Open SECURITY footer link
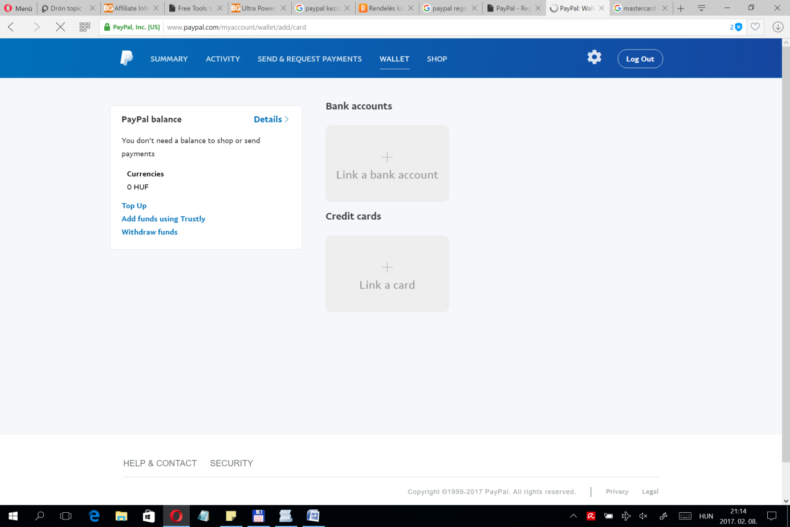Viewport: 790px width, 527px height. click(231, 463)
